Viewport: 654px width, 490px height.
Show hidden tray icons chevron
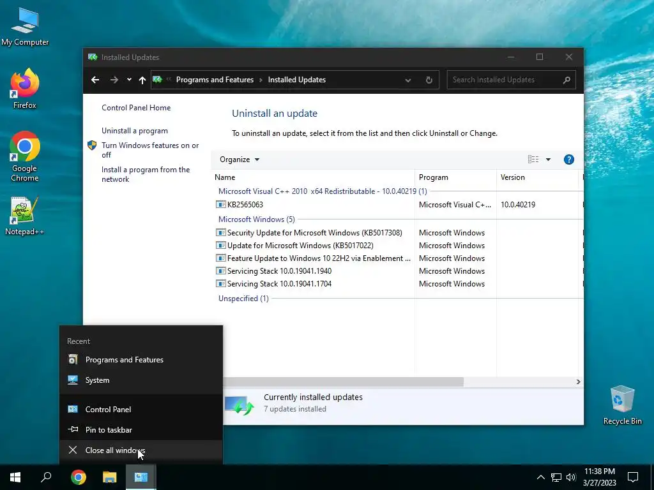coord(540,477)
